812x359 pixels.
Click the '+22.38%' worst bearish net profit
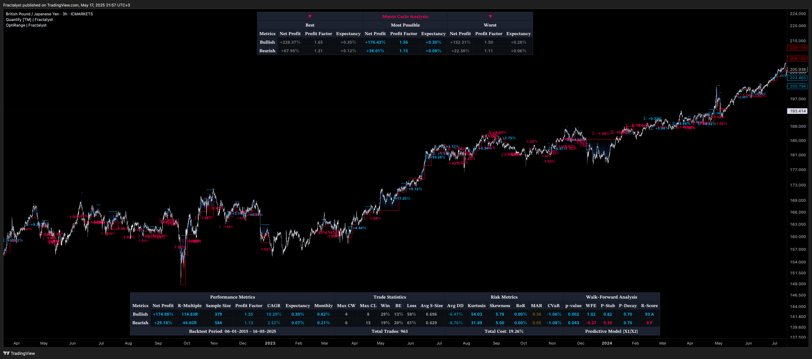point(460,51)
